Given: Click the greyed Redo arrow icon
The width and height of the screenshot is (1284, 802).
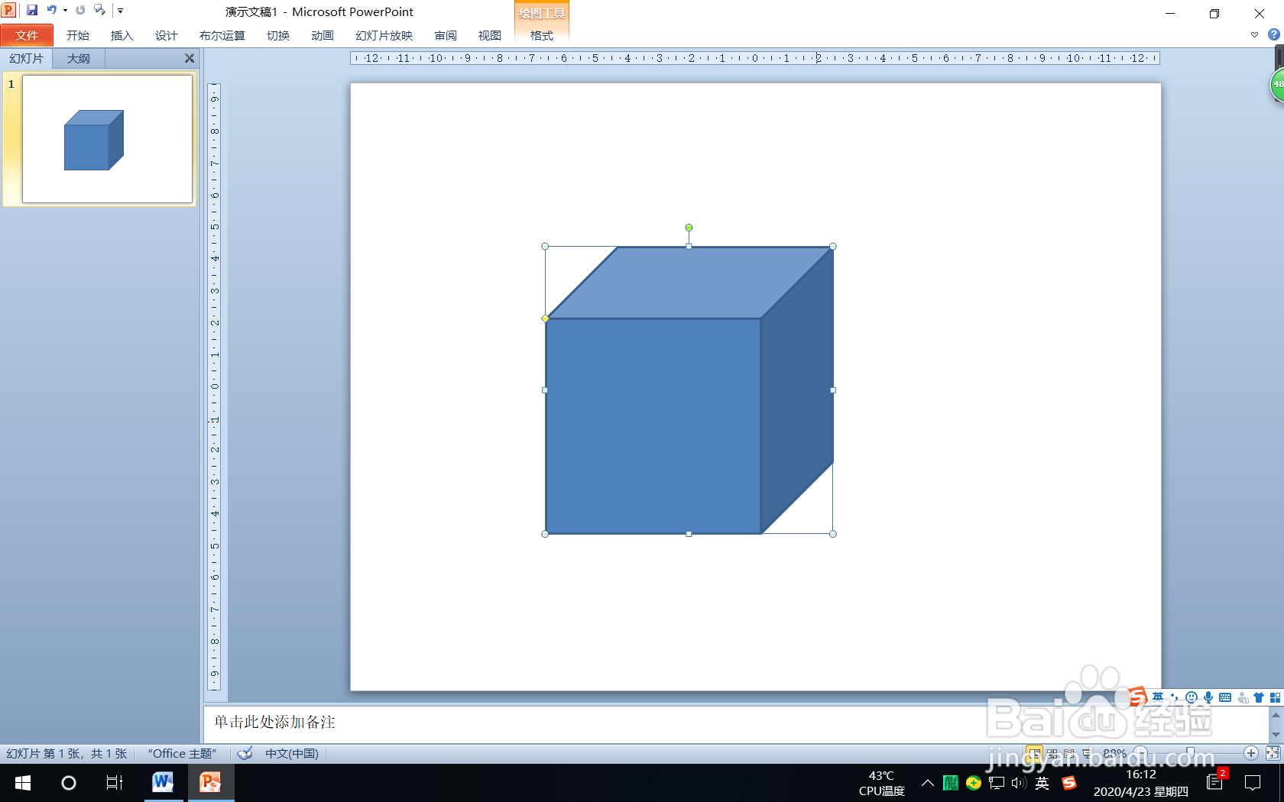Looking at the screenshot, I should [x=80, y=10].
